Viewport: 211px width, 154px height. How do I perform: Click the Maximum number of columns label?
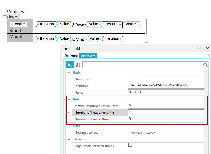[x=97, y=106]
